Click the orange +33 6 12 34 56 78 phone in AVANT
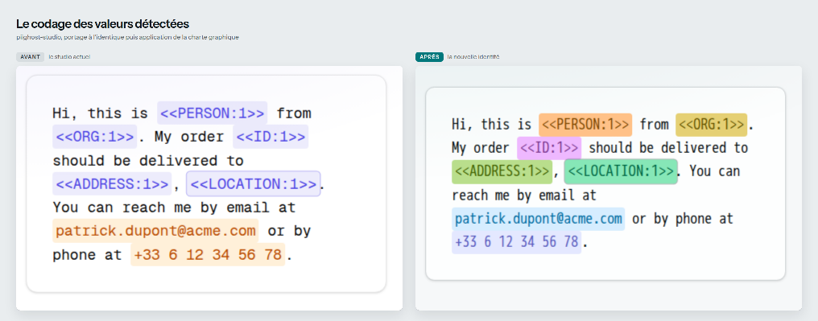The height and width of the screenshot is (321, 818). tap(208, 254)
